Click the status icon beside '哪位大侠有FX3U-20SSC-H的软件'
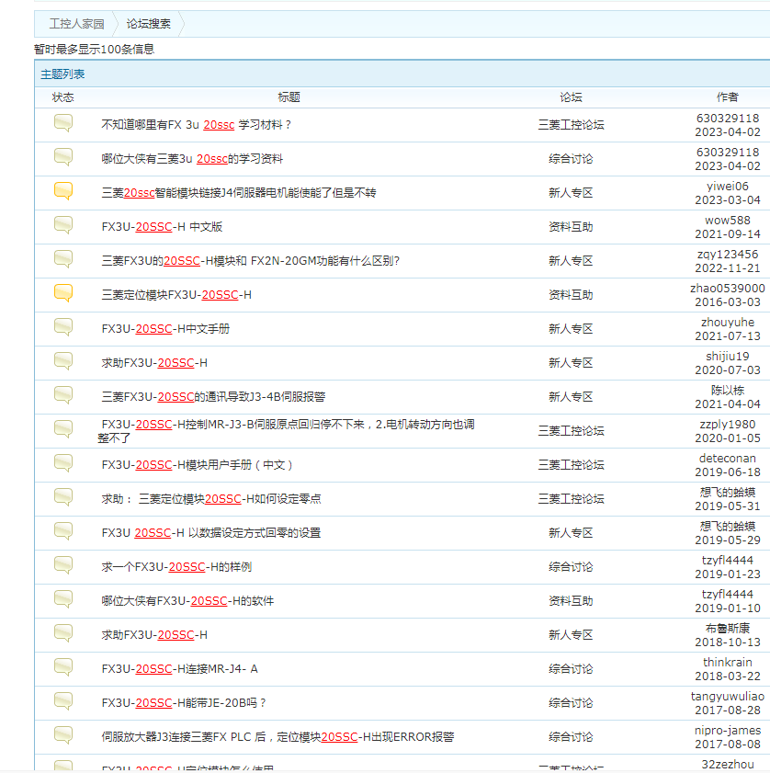770x773 pixels. [x=63, y=599]
